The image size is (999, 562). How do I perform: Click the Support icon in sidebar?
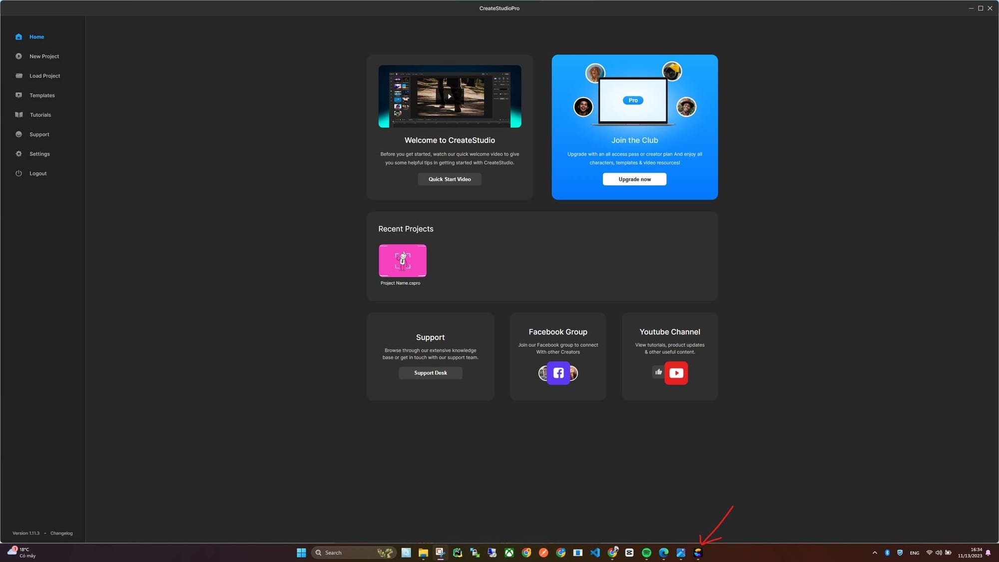[18, 134]
